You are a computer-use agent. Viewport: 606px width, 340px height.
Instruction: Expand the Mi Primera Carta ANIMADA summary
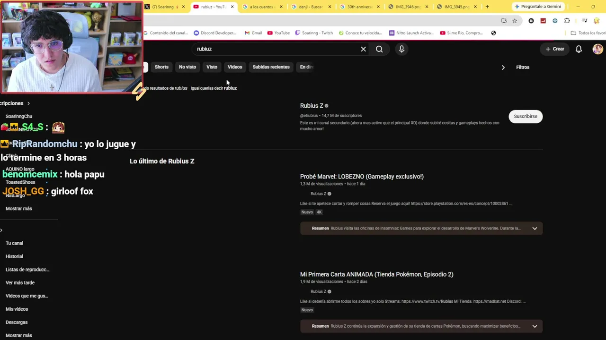[x=535, y=326]
